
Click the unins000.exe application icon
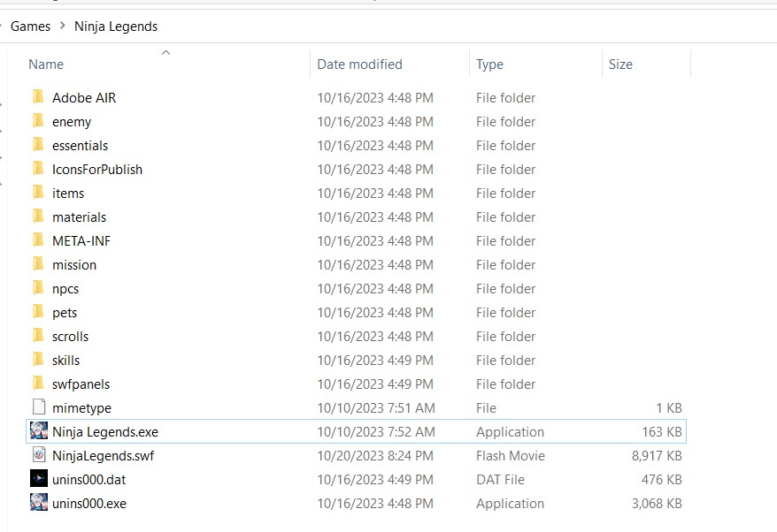(39, 502)
